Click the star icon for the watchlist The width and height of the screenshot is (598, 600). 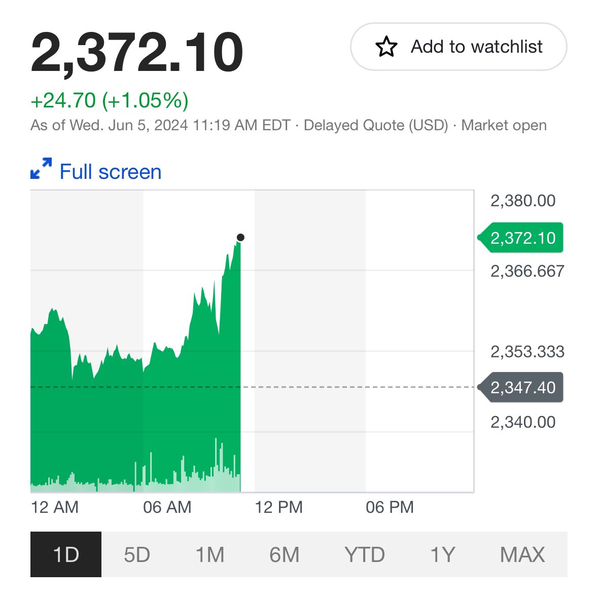(386, 47)
